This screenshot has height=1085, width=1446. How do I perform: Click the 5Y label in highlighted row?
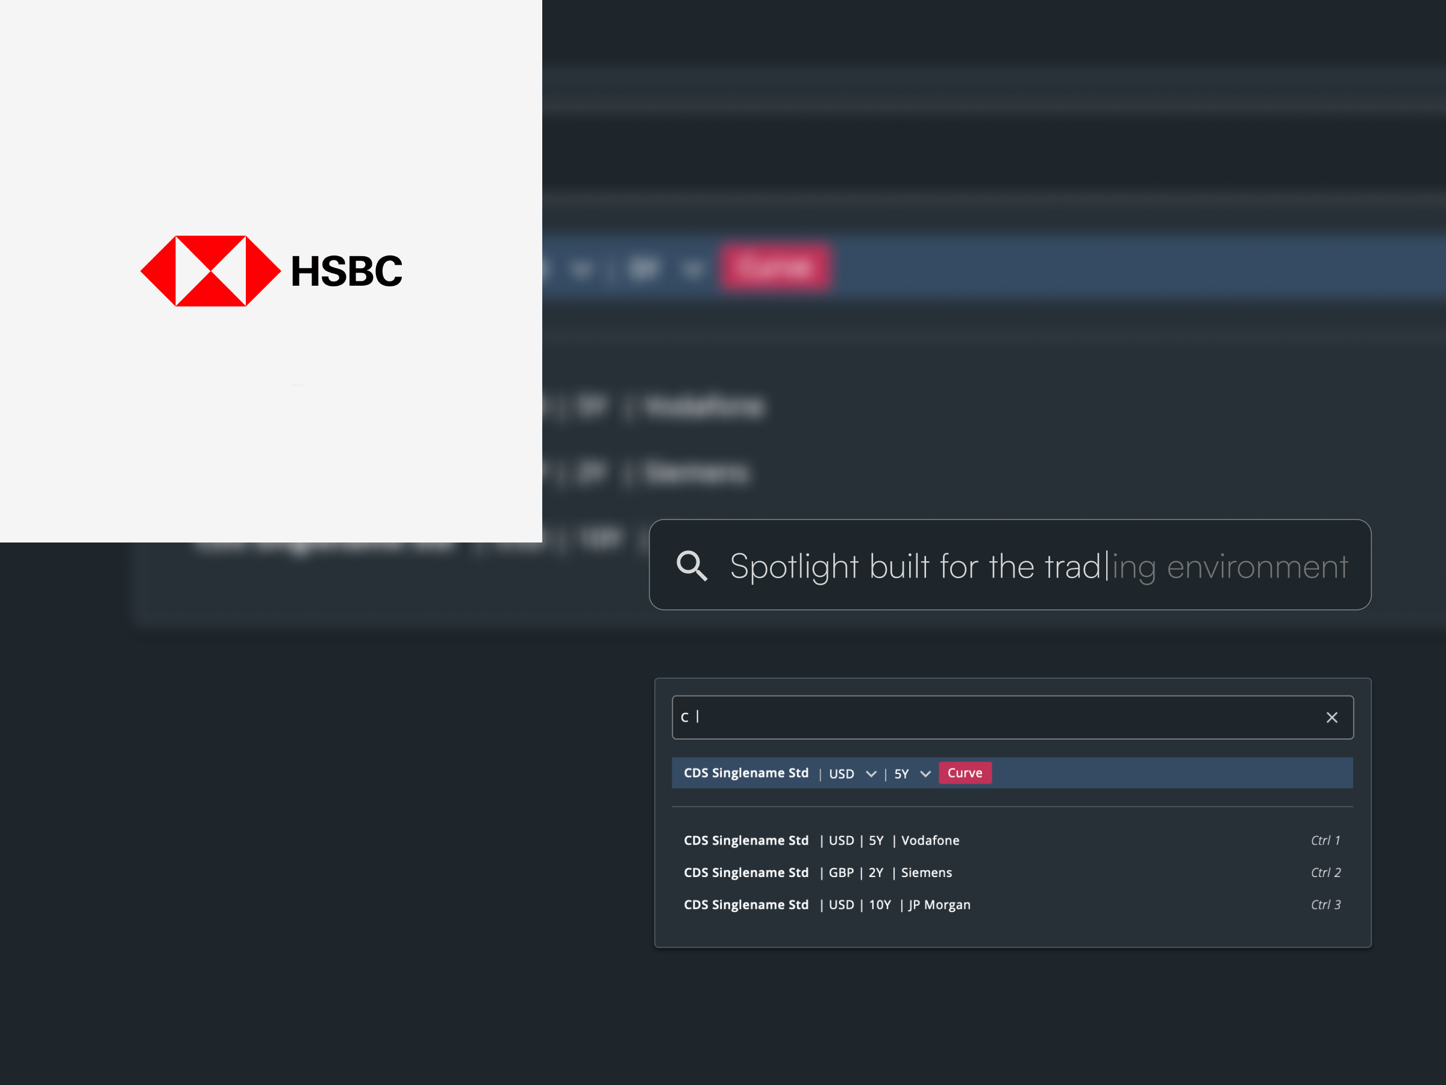pyautogui.click(x=901, y=774)
